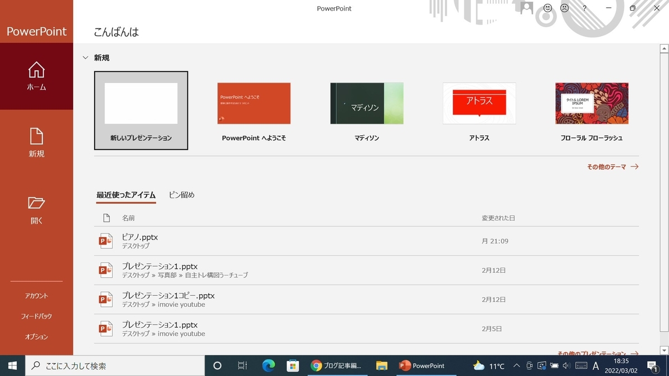This screenshot has width=669, height=376.
Task: Open weather widget showing 11°C
Action: pos(488,366)
